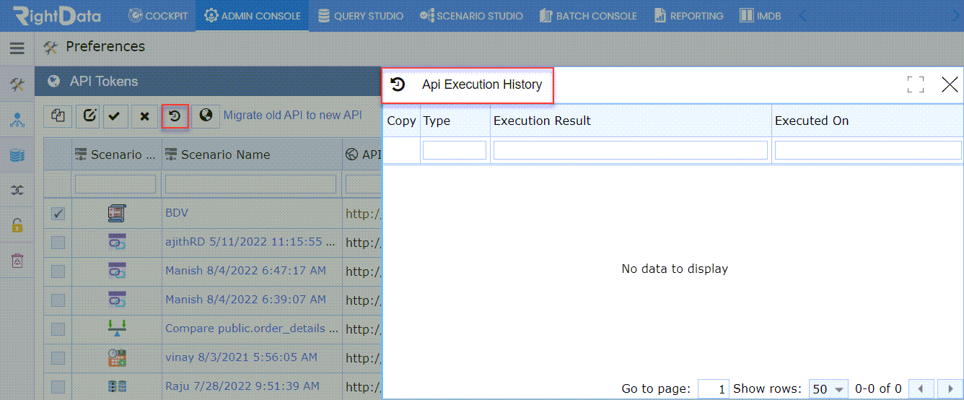Open the trash bin icon in the sidebar
This screenshot has width=964, height=400.
tap(17, 260)
